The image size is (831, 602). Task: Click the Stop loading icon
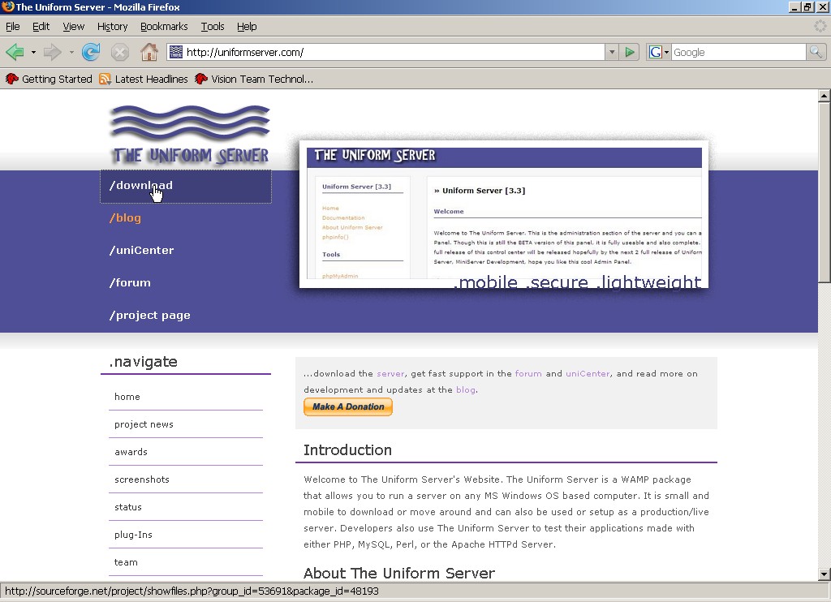[x=120, y=52]
